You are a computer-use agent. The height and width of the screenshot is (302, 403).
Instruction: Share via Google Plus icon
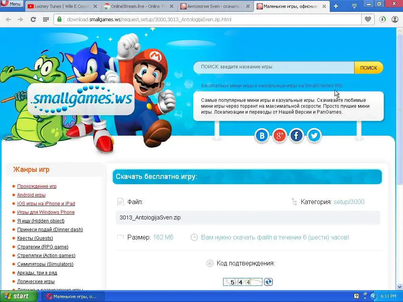point(279,135)
